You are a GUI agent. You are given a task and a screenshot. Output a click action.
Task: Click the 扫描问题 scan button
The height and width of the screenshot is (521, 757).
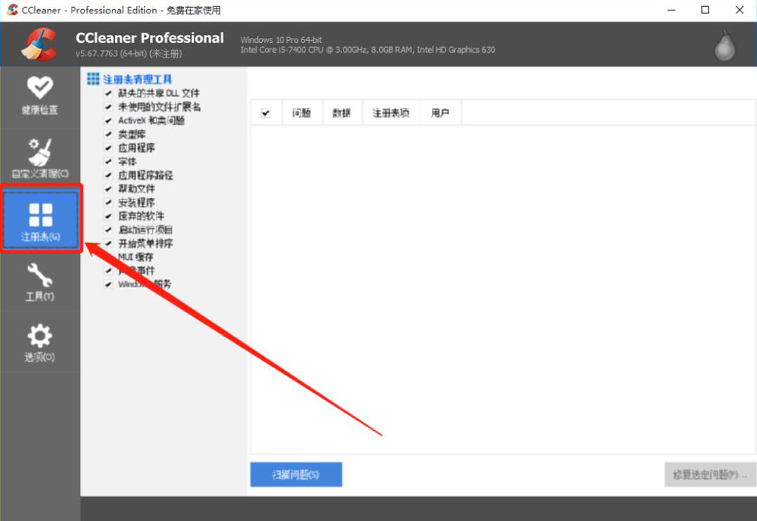click(296, 475)
